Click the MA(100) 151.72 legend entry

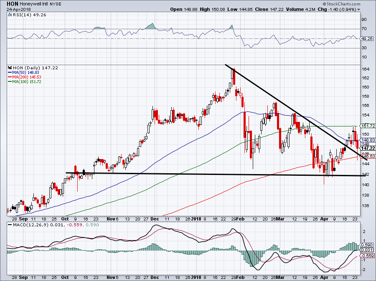pyautogui.click(x=25, y=81)
